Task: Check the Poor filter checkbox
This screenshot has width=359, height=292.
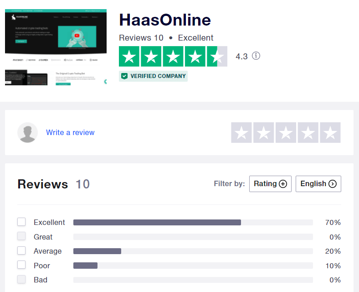Action: pyautogui.click(x=21, y=265)
